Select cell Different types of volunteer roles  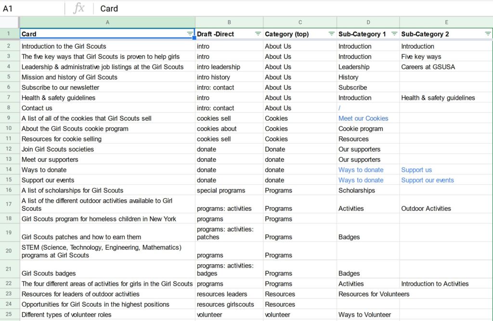point(107,314)
